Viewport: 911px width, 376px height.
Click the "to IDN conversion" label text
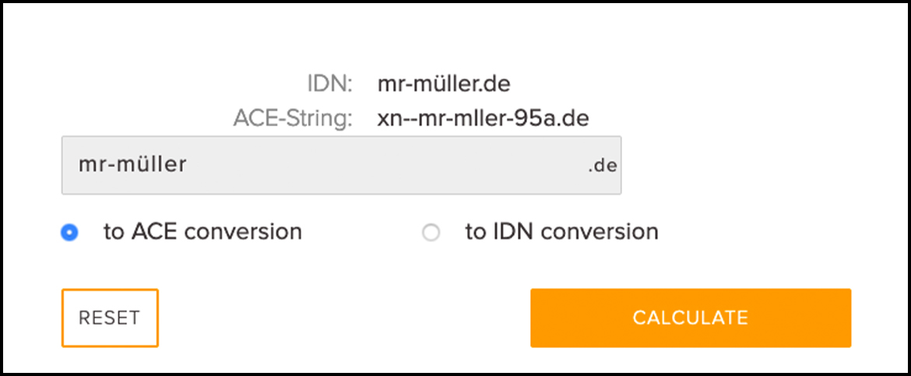(x=561, y=232)
